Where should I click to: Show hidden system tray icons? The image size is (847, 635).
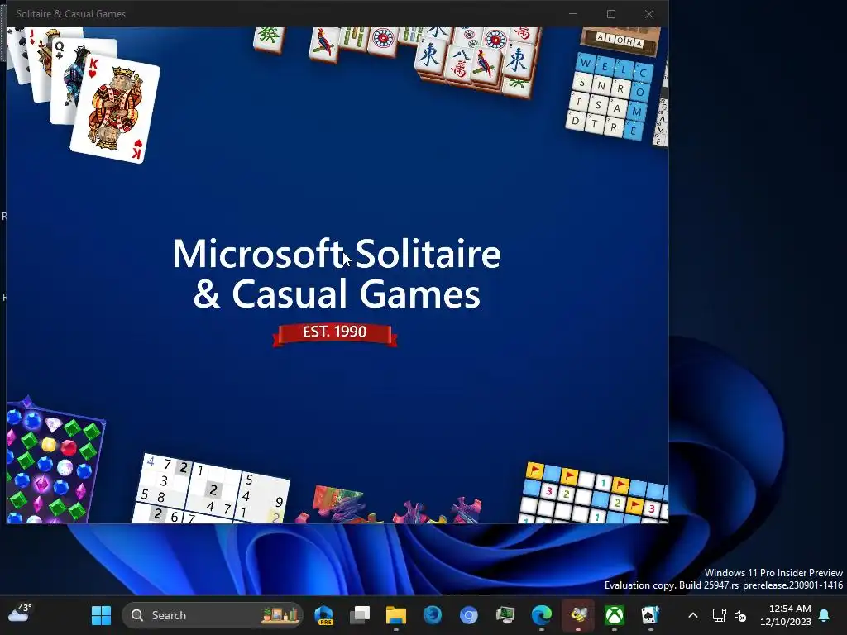coord(693,615)
